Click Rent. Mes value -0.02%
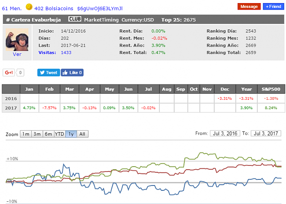Image resolution: width=286 pixels, height=204 pixels. [x=159, y=38]
